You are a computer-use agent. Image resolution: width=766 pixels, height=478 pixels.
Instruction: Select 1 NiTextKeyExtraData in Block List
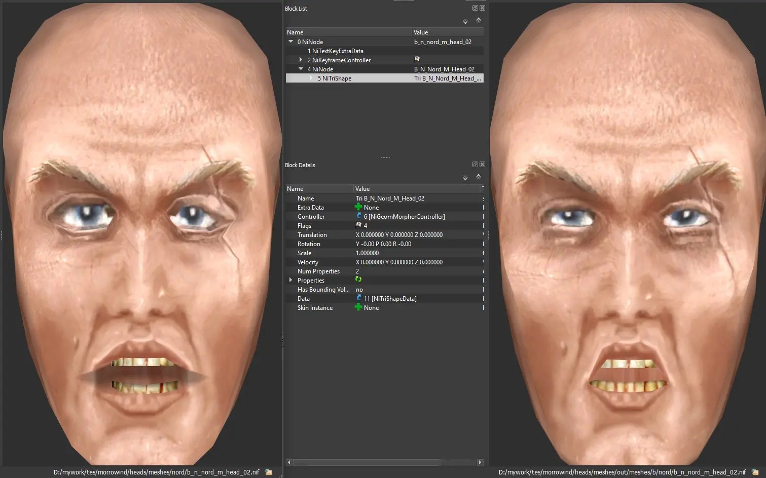pos(385,51)
